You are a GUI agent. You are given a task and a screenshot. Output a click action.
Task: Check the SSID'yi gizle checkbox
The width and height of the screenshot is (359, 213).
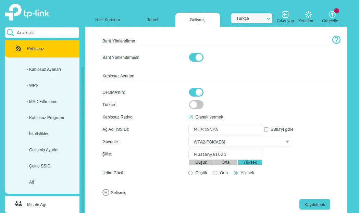[x=266, y=129]
